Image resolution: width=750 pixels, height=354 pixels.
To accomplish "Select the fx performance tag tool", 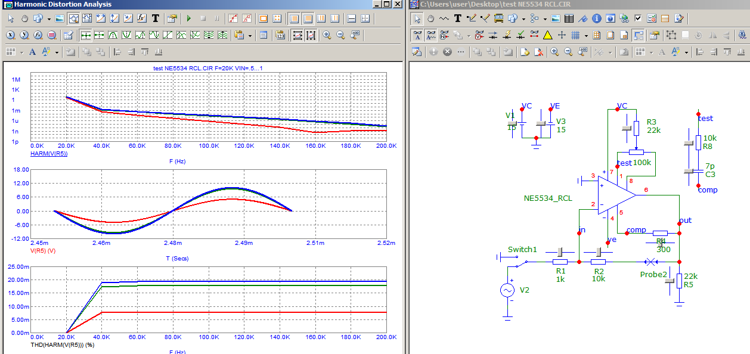I will tap(142, 18).
